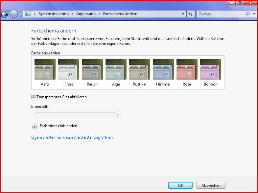Click Systemsteuerung in the breadcrumb
Image resolution: width=258 pixels, height=193 pixels.
point(54,14)
